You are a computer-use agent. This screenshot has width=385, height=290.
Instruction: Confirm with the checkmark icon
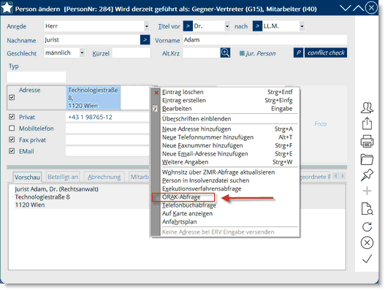pyautogui.click(x=367, y=259)
